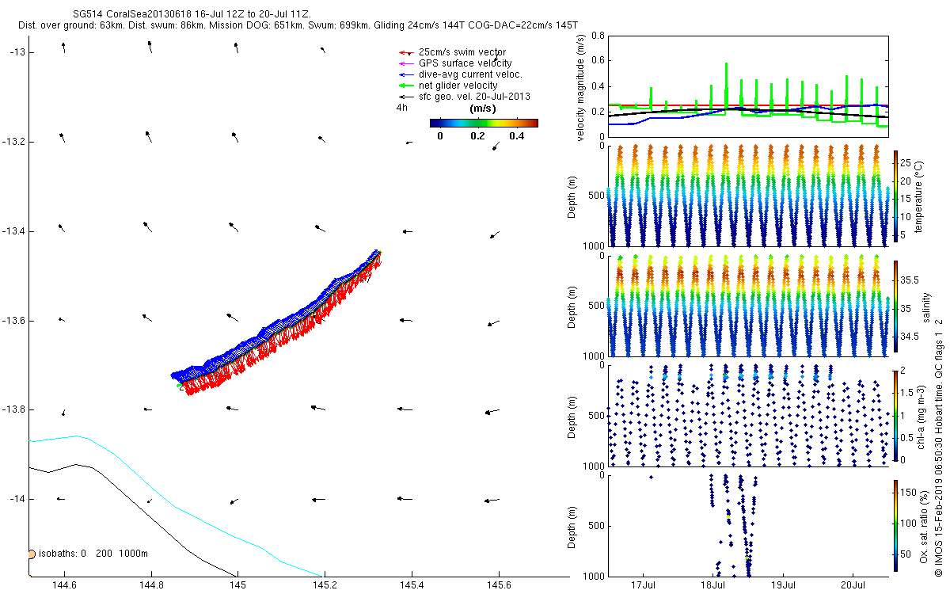Click the '1.5' tick on chl-a colorbar
Viewport: 950px width, 594px height.
908,393
